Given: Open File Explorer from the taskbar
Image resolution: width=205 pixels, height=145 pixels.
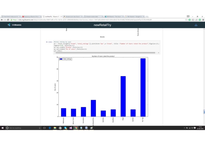Looking at the screenshot, I should (55, 128).
